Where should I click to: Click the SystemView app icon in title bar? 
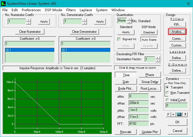point(3,4)
